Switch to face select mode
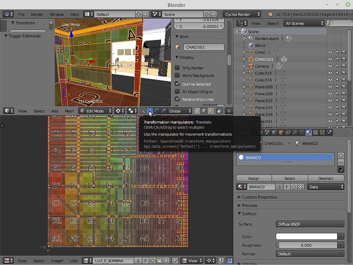 [211, 111]
